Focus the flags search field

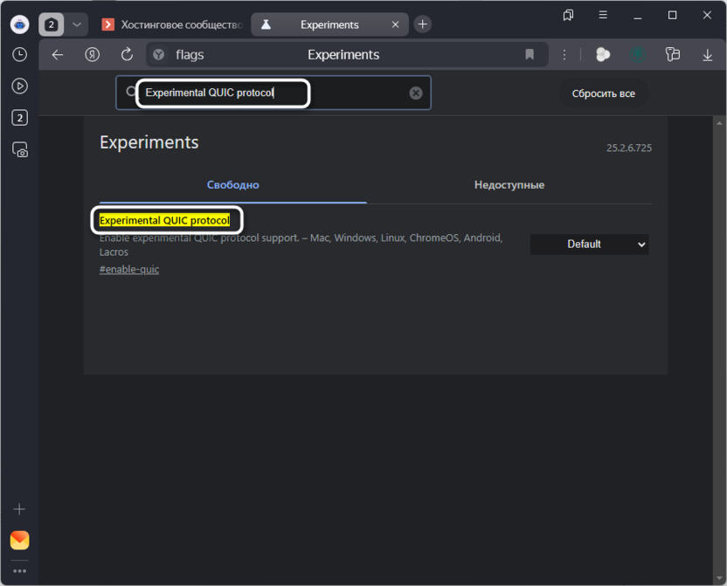pyautogui.click(x=273, y=93)
